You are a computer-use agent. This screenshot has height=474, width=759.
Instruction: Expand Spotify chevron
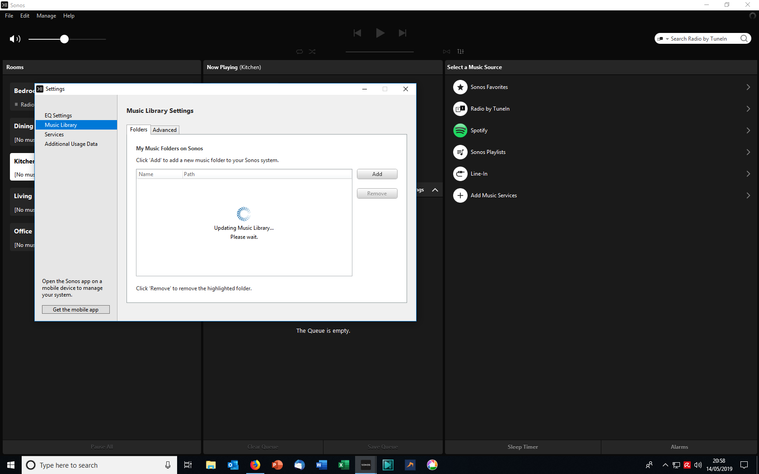(x=748, y=130)
